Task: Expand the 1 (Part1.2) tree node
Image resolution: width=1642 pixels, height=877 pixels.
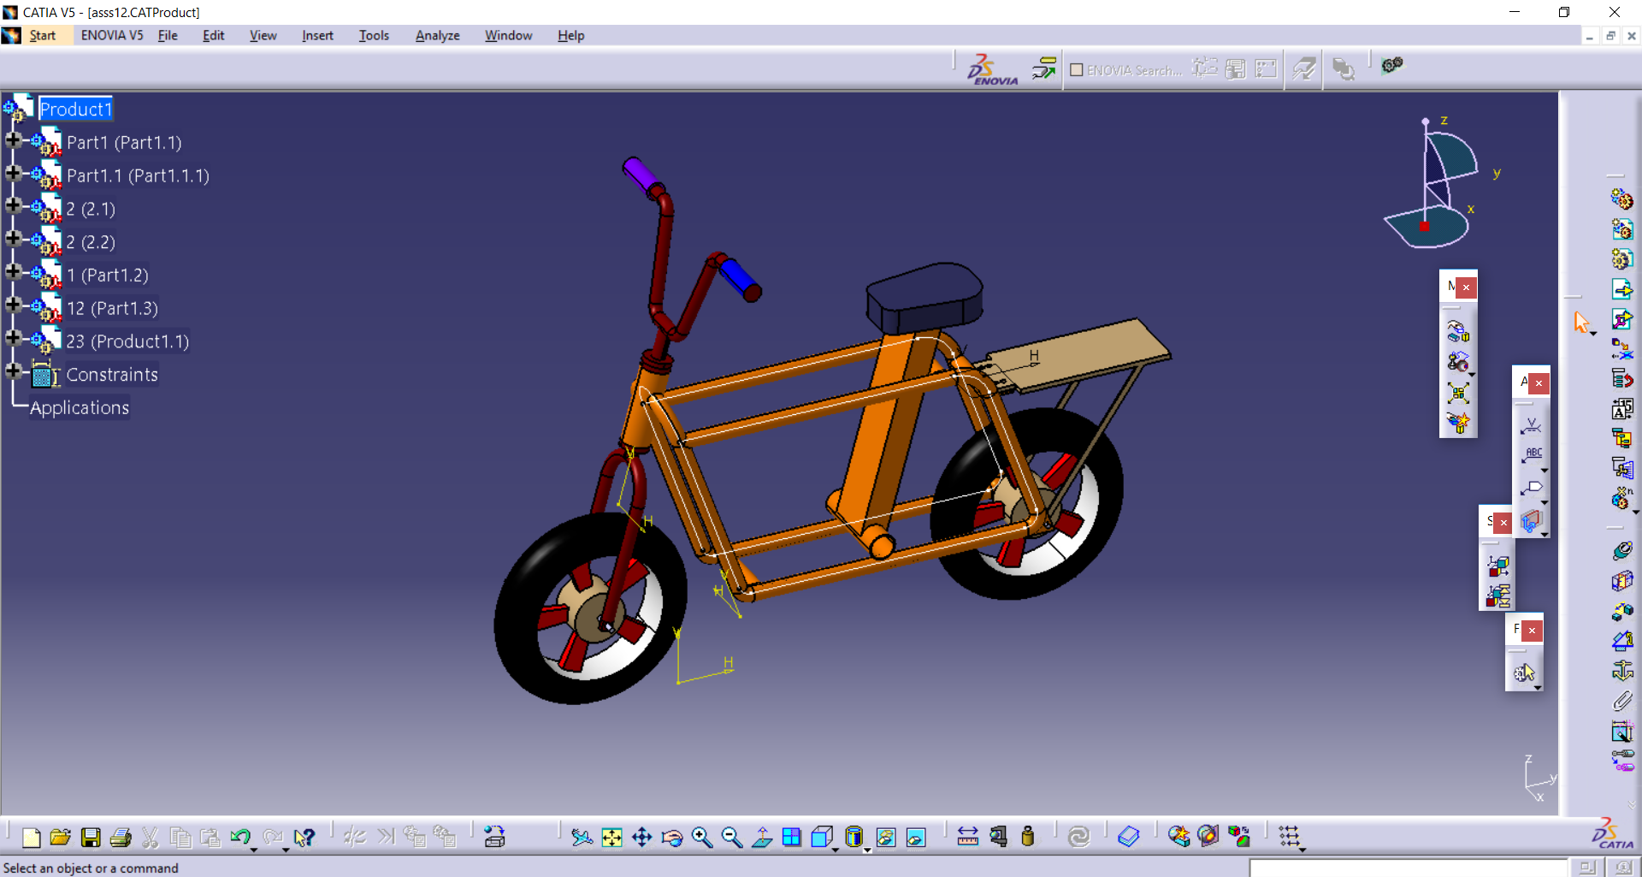Action: (x=13, y=272)
